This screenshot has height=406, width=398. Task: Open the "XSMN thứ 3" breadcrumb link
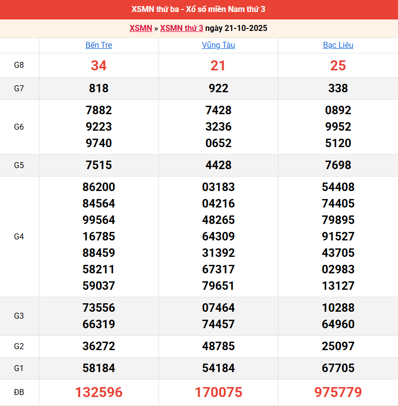tap(181, 28)
